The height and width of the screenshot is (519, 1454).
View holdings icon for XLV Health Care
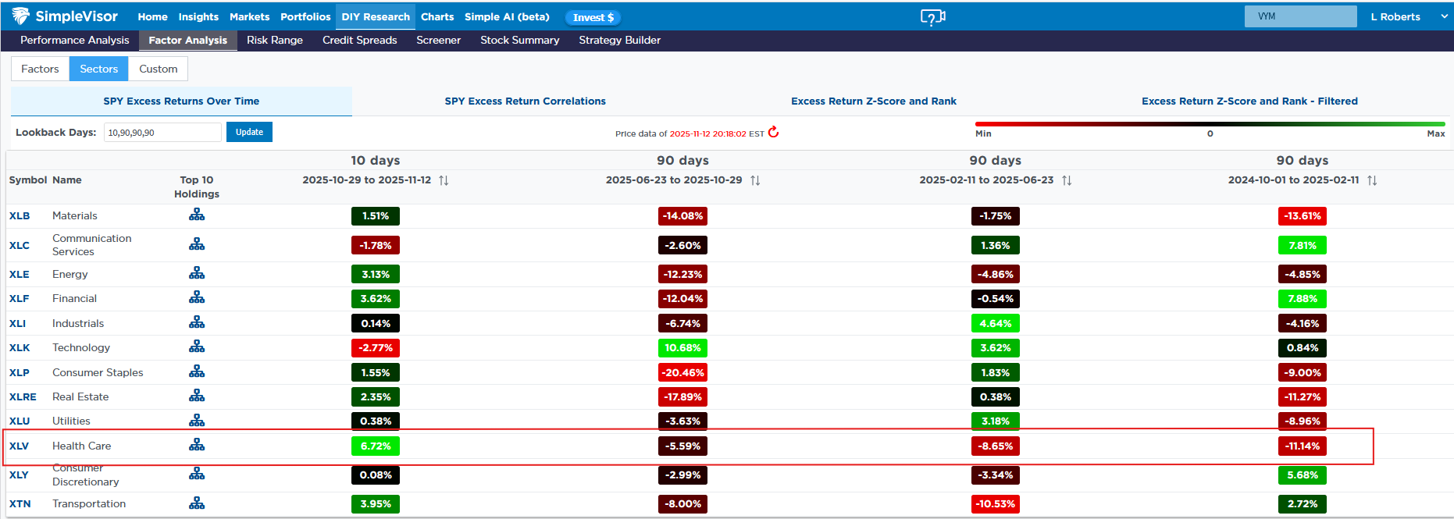coord(197,445)
